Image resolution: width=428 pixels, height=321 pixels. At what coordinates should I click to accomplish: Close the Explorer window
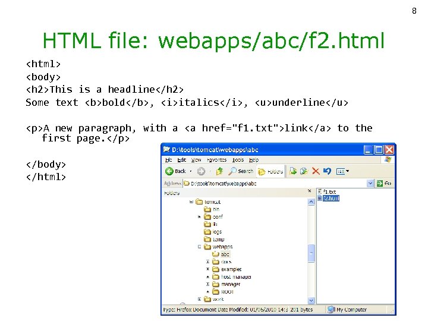pos(389,150)
